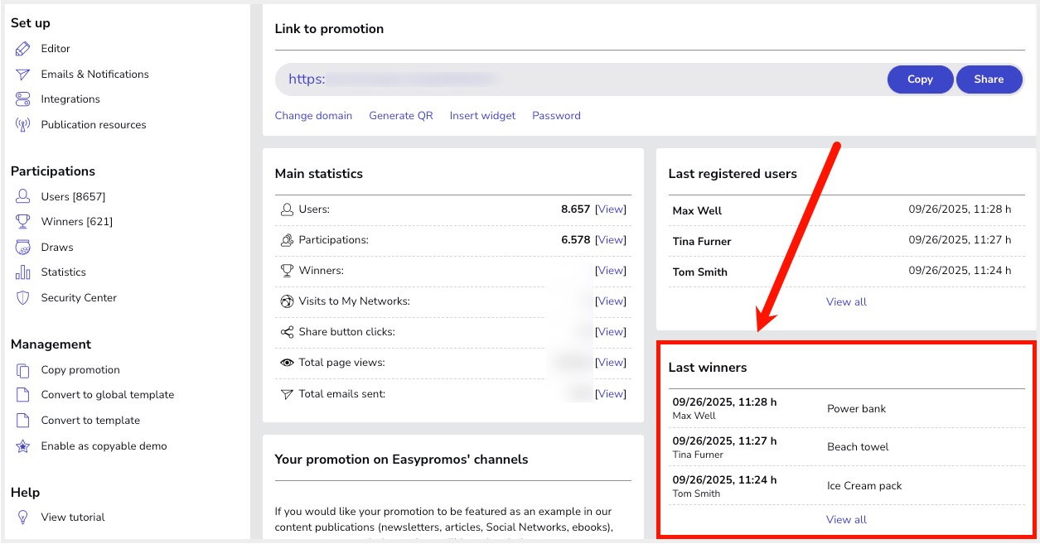Click the Emails & Notifications paper plane icon
This screenshot has width=1040, height=544.
[23, 75]
